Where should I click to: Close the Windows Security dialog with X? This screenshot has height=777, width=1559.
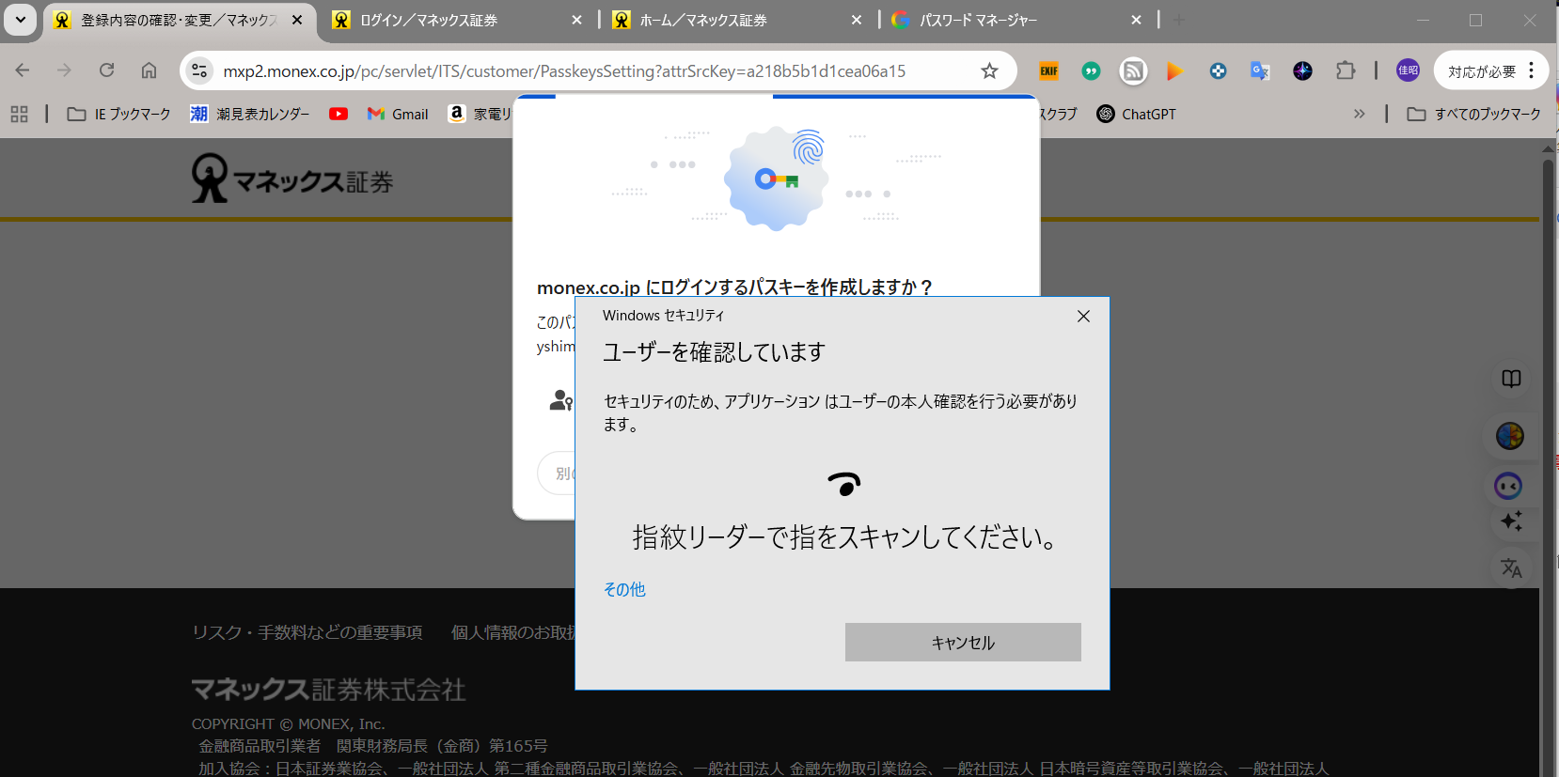click(x=1083, y=317)
